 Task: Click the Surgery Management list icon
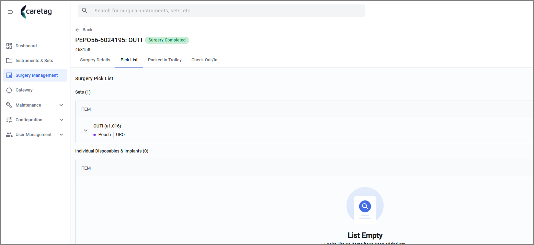pos(9,75)
